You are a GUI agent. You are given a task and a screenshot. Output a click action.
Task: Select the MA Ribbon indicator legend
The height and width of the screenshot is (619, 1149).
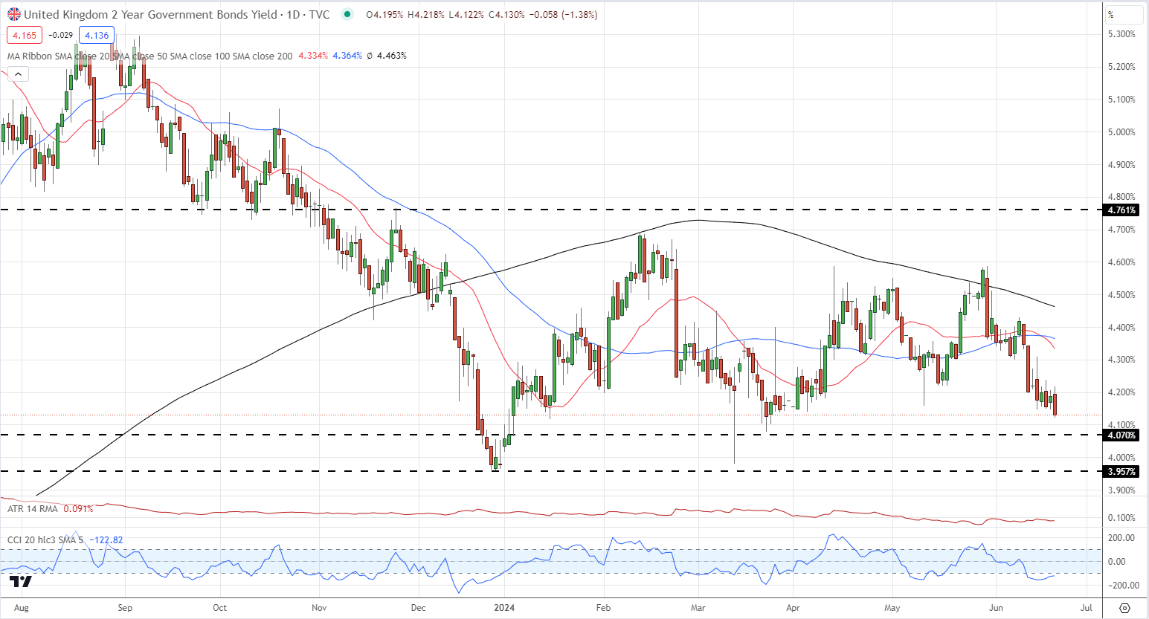point(149,56)
